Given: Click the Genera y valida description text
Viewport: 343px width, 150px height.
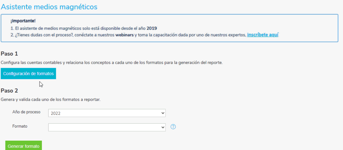Looking at the screenshot, I should [50, 100].
